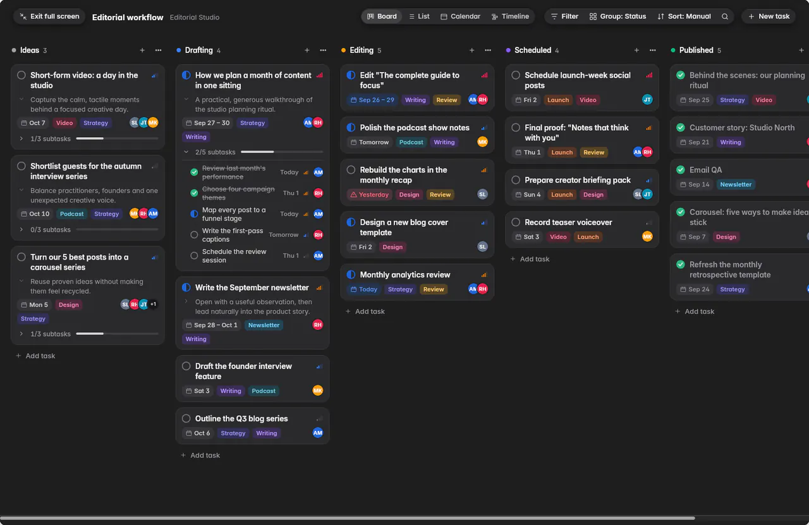This screenshot has width=809, height=525.
Task: Click the New task button
Action: click(x=769, y=16)
